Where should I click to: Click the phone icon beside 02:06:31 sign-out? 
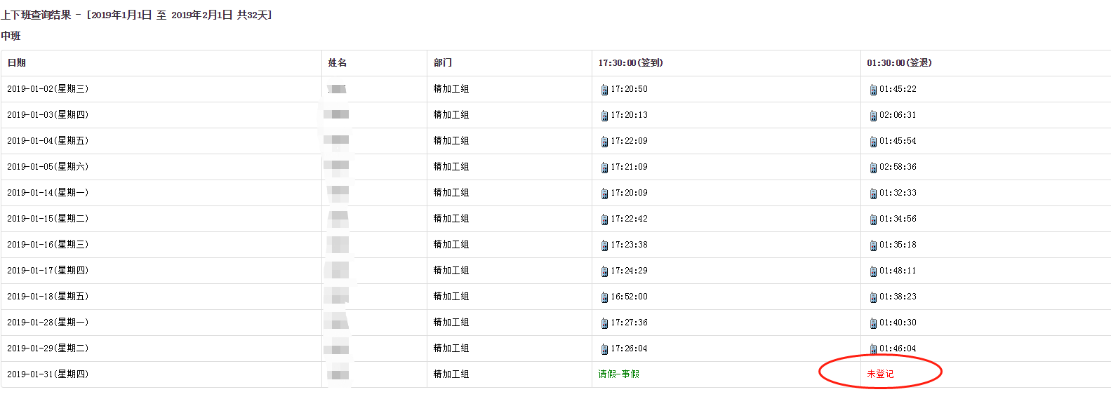[873, 116]
